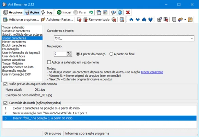Select batch row Excluir 3 caracteres
This screenshot has width=199, height=137.
click(99, 108)
